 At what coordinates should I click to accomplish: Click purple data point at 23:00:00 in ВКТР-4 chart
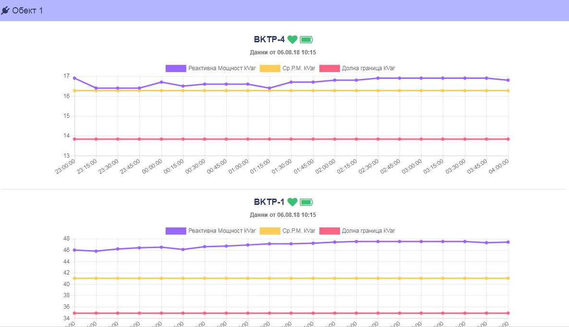75,78
